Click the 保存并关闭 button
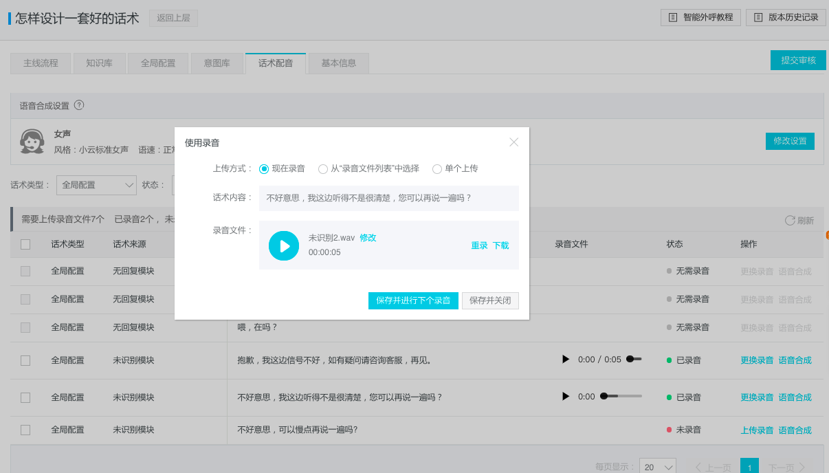 tap(490, 300)
